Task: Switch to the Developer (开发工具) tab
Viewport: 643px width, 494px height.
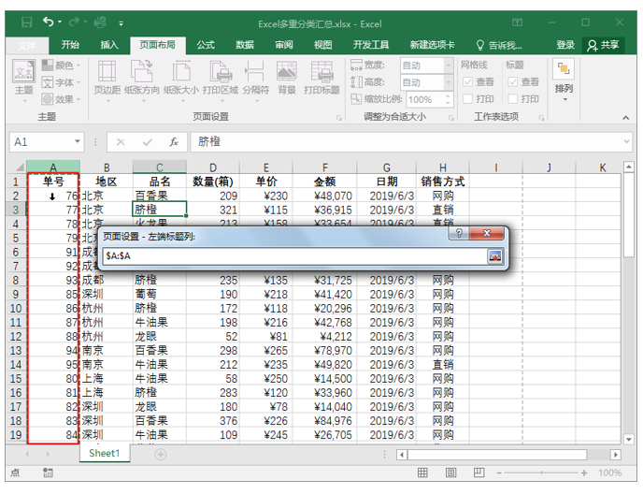Action: 371,45
